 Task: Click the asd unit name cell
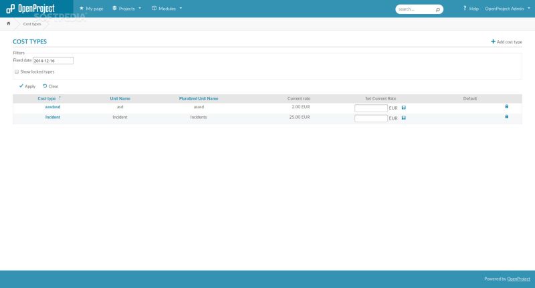[x=120, y=107]
